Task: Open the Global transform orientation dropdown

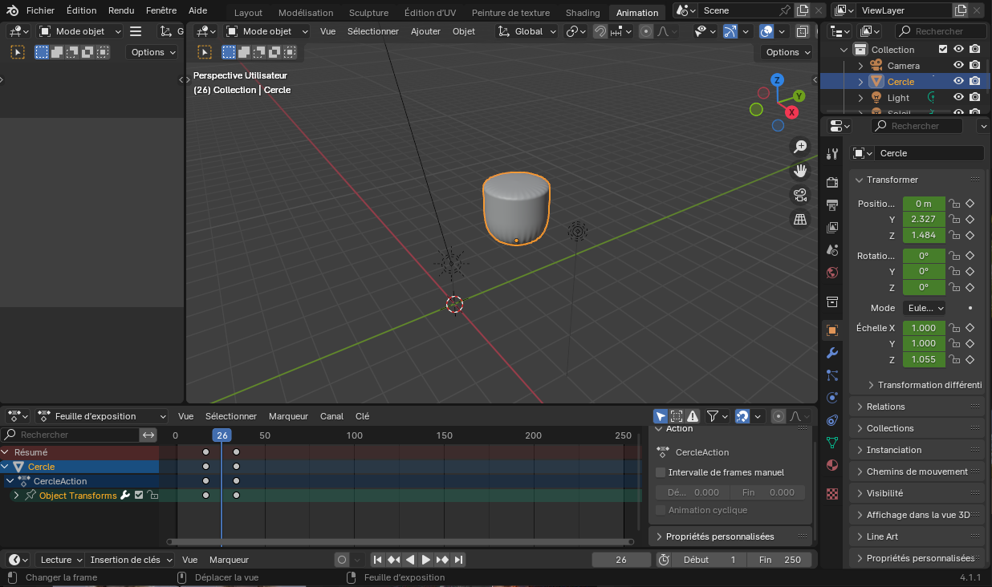Action: tap(527, 31)
